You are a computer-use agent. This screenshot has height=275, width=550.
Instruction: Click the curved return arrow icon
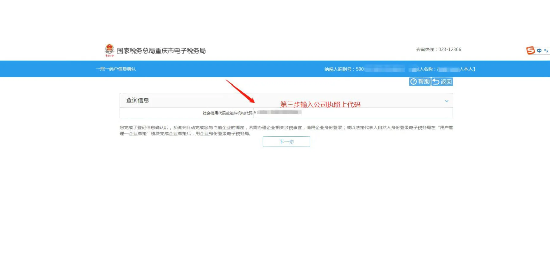point(436,82)
